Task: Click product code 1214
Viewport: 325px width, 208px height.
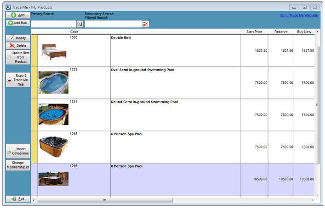Action: point(74,102)
